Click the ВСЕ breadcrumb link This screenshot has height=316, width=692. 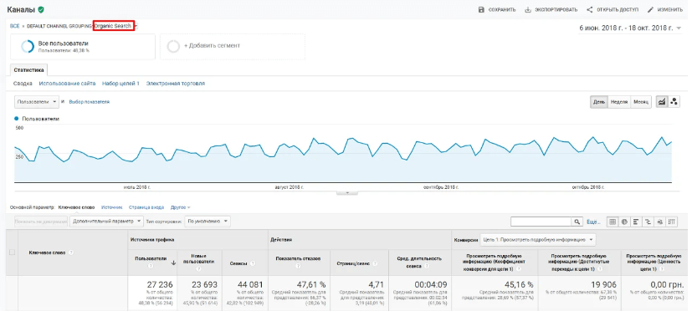(14, 26)
